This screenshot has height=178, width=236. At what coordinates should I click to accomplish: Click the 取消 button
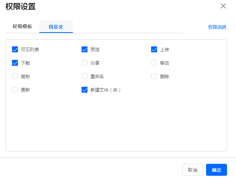(x=192, y=170)
